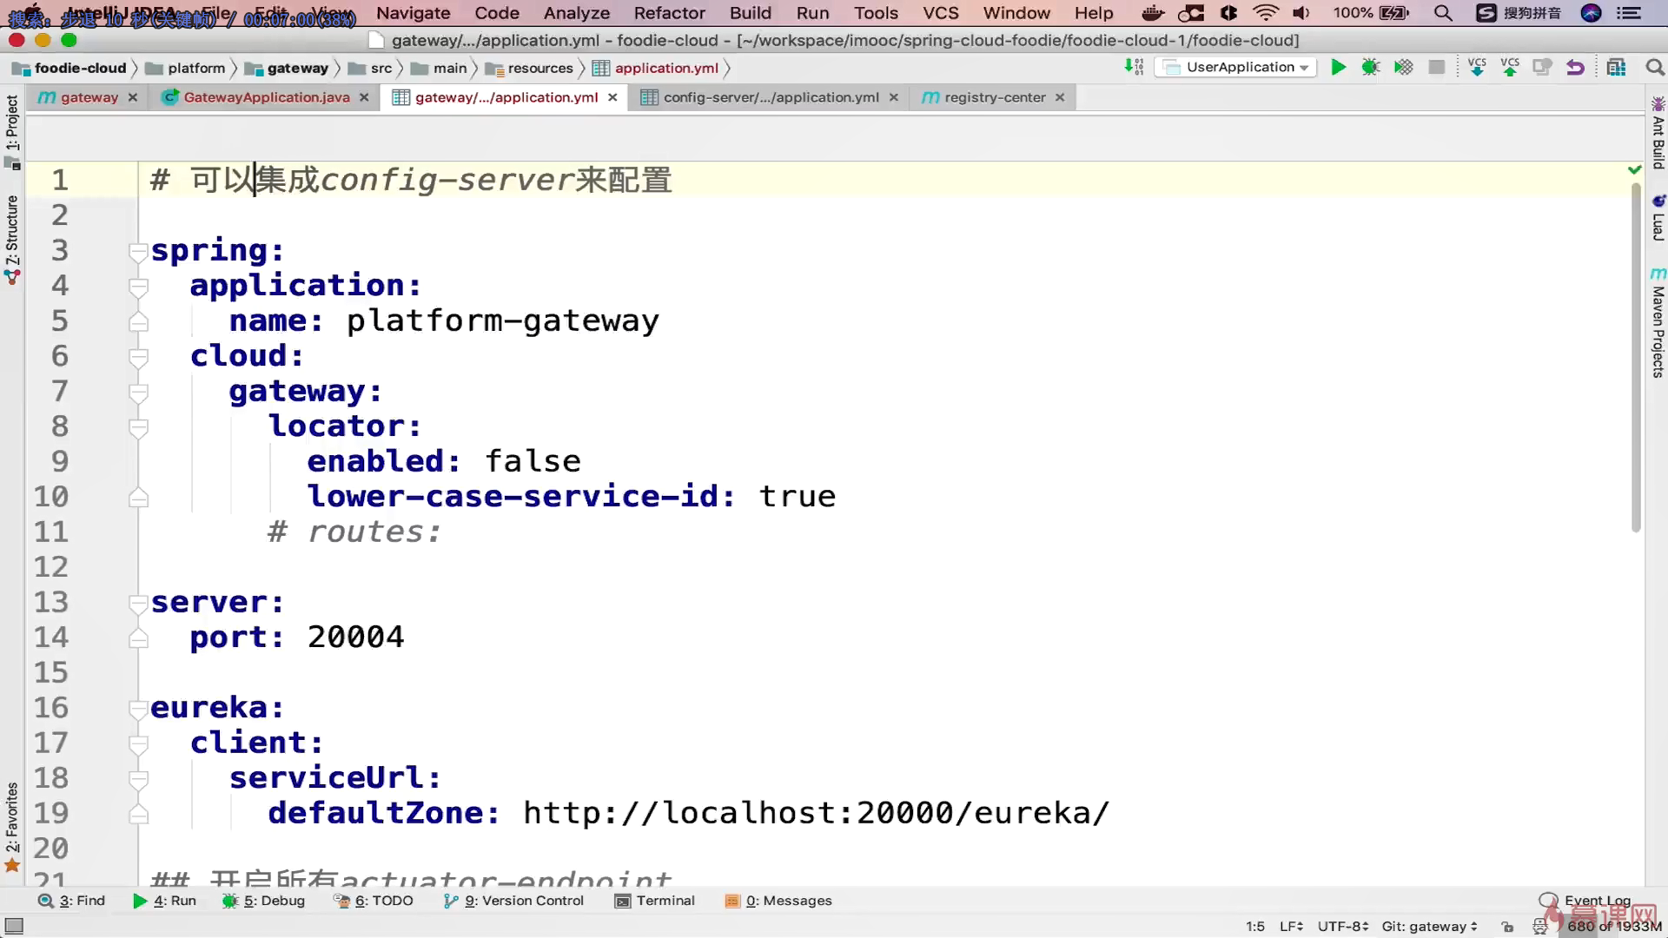Run UserApplication with the green play icon
The height and width of the screenshot is (938, 1668).
point(1338,67)
